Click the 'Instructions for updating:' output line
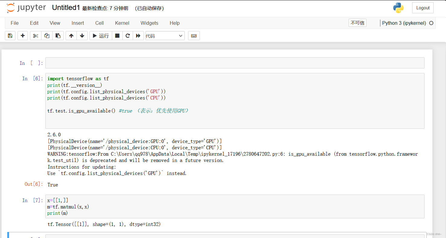This screenshot has height=238, width=446. point(82,167)
